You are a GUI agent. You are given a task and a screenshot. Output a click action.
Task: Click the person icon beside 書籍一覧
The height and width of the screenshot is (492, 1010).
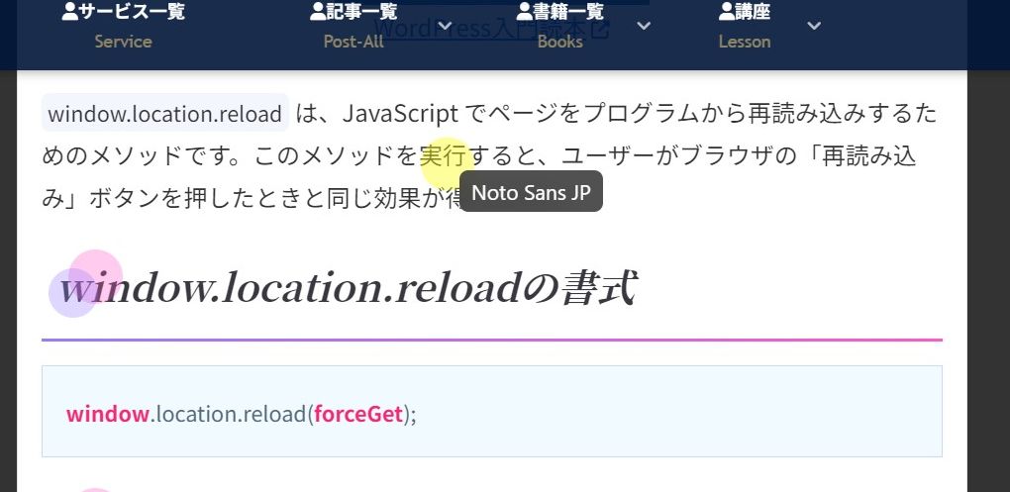[x=524, y=12]
